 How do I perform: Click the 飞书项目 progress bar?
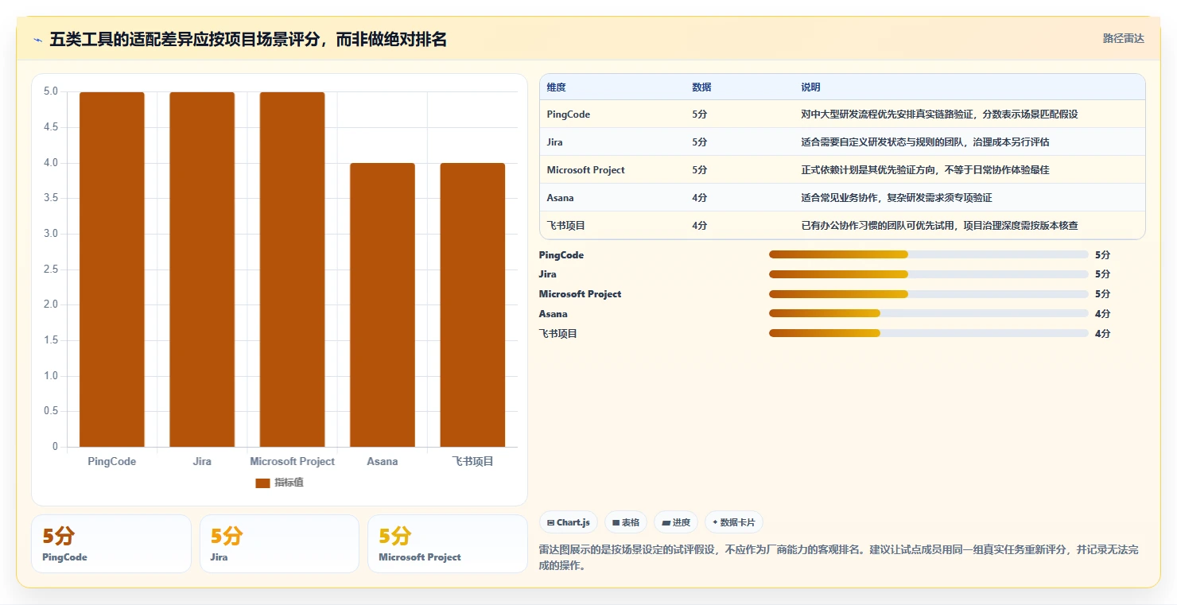point(928,333)
